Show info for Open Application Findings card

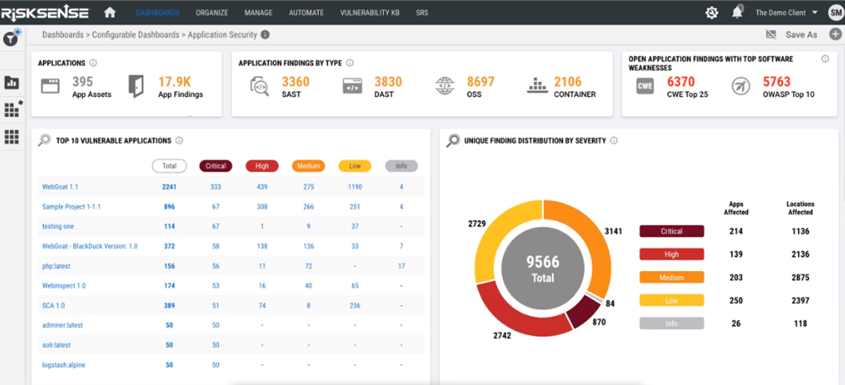(824, 59)
